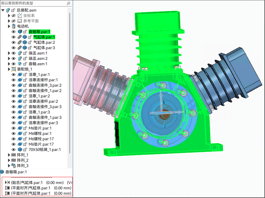Show the hidden 参考平面 item
This screenshot has width=265, height=198.
click(x=13, y=21)
